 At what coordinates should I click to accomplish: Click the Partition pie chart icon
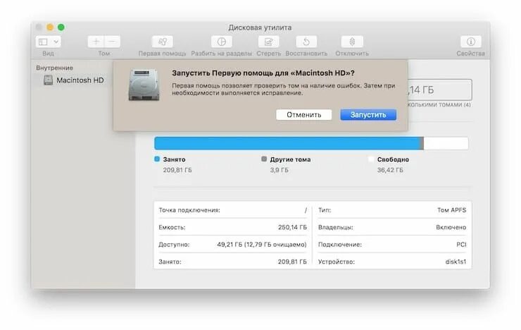pyautogui.click(x=222, y=42)
